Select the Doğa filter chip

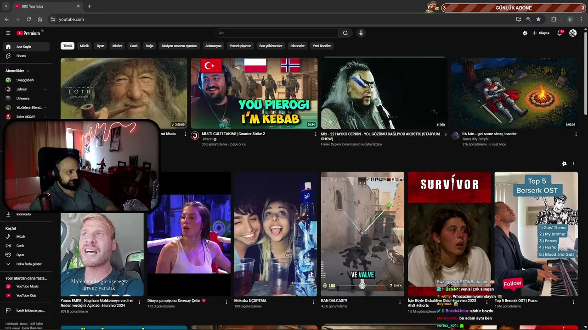point(149,46)
